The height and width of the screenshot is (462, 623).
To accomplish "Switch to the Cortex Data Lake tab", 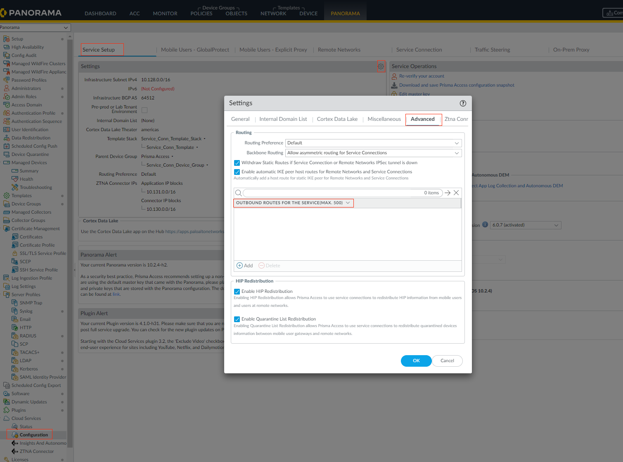I will coord(337,119).
